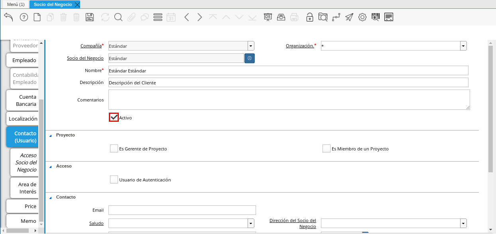Open the Process gear icon

tap(362, 17)
